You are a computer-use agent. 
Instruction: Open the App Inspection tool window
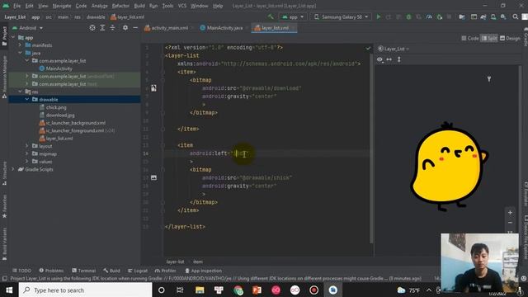[x=203, y=271]
